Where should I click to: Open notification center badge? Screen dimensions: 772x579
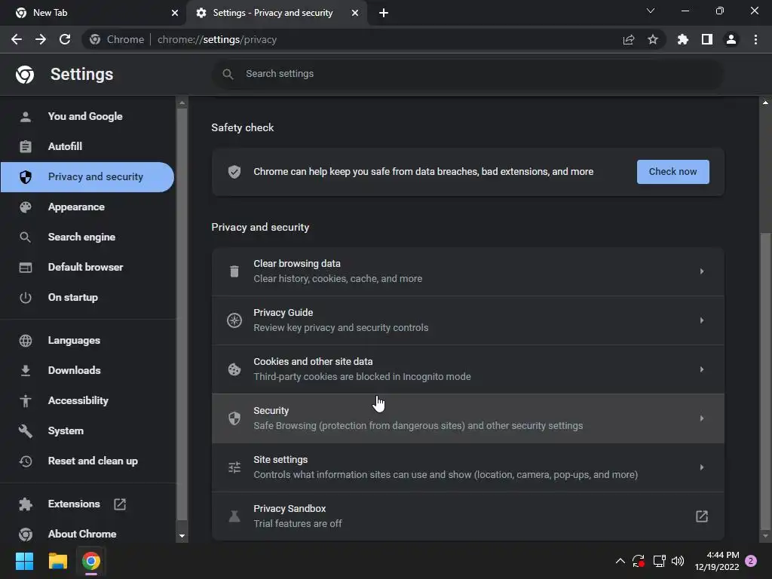click(751, 561)
